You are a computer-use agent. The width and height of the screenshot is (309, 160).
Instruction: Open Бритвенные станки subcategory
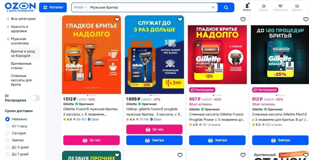coord(21,66)
